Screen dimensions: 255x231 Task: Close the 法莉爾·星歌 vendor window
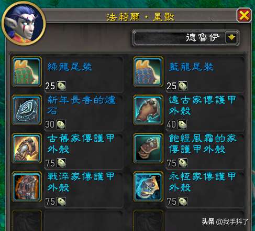click(244, 15)
